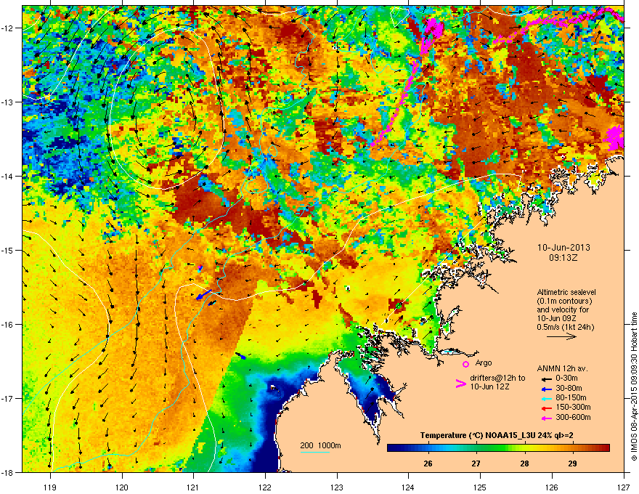Click the '(0.1m contours)' legend text
This screenshot has height=494, width=639.
click(564, 301)
